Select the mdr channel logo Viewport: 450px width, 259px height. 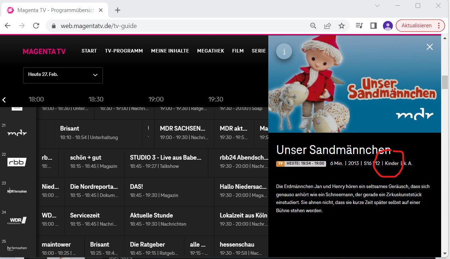click(17, 133)
